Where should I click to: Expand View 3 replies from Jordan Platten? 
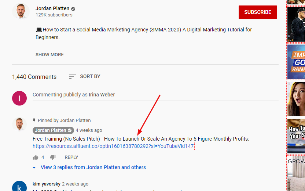[x=93, y=167]
